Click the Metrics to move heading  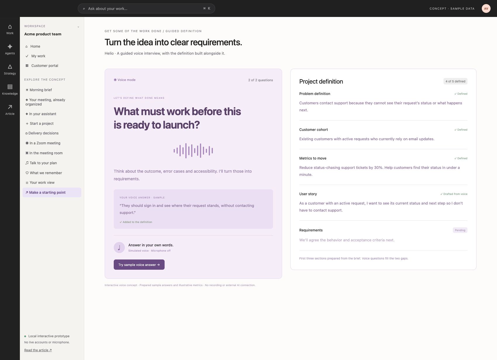point(313,158)
